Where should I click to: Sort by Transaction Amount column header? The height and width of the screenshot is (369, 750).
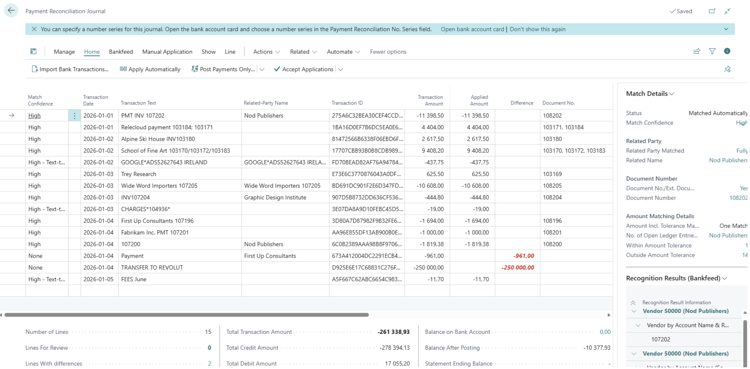pos(430,100)
